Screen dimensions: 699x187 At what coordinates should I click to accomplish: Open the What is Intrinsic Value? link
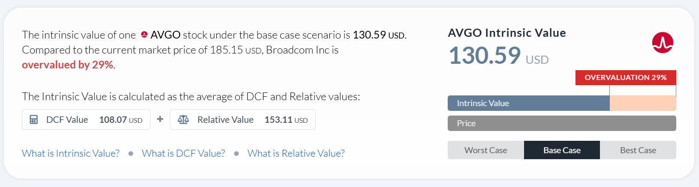click(x=71, y=153)
